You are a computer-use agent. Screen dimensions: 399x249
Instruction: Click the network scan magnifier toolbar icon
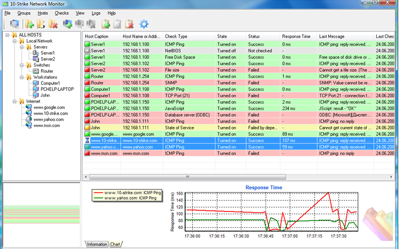click(14, 24)
